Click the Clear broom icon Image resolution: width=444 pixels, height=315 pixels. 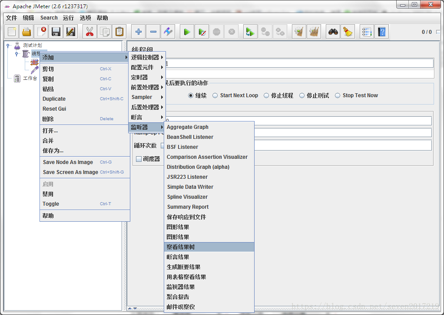299,32
